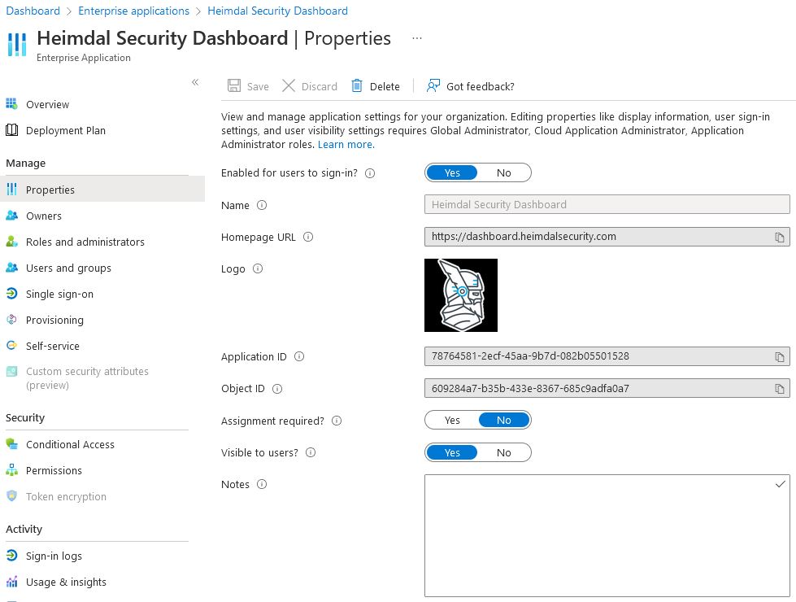Set Enabled for users to sign-in to No

pyautogui.click(x=503, y=172)
